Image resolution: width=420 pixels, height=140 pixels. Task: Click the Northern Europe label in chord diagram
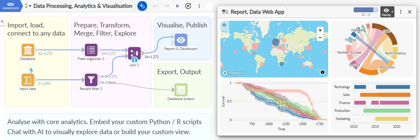point(349,53)
